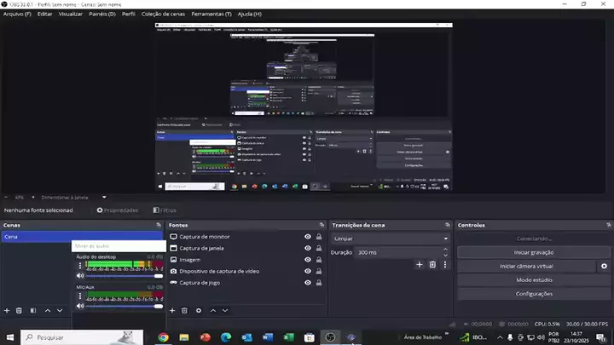Open virtual camera settings gear icon
The image size is (614, 345).
click(x=605, y=267)
